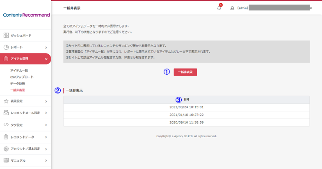Select CSVアップロード submenu item
The height and width of the screenshot is (169, 322).
click(22, 77)
